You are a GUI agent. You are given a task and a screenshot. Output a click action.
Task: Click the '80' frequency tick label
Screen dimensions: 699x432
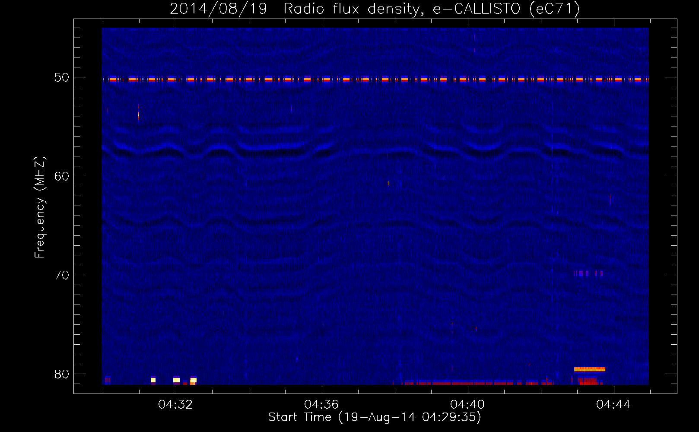[62, 374]
